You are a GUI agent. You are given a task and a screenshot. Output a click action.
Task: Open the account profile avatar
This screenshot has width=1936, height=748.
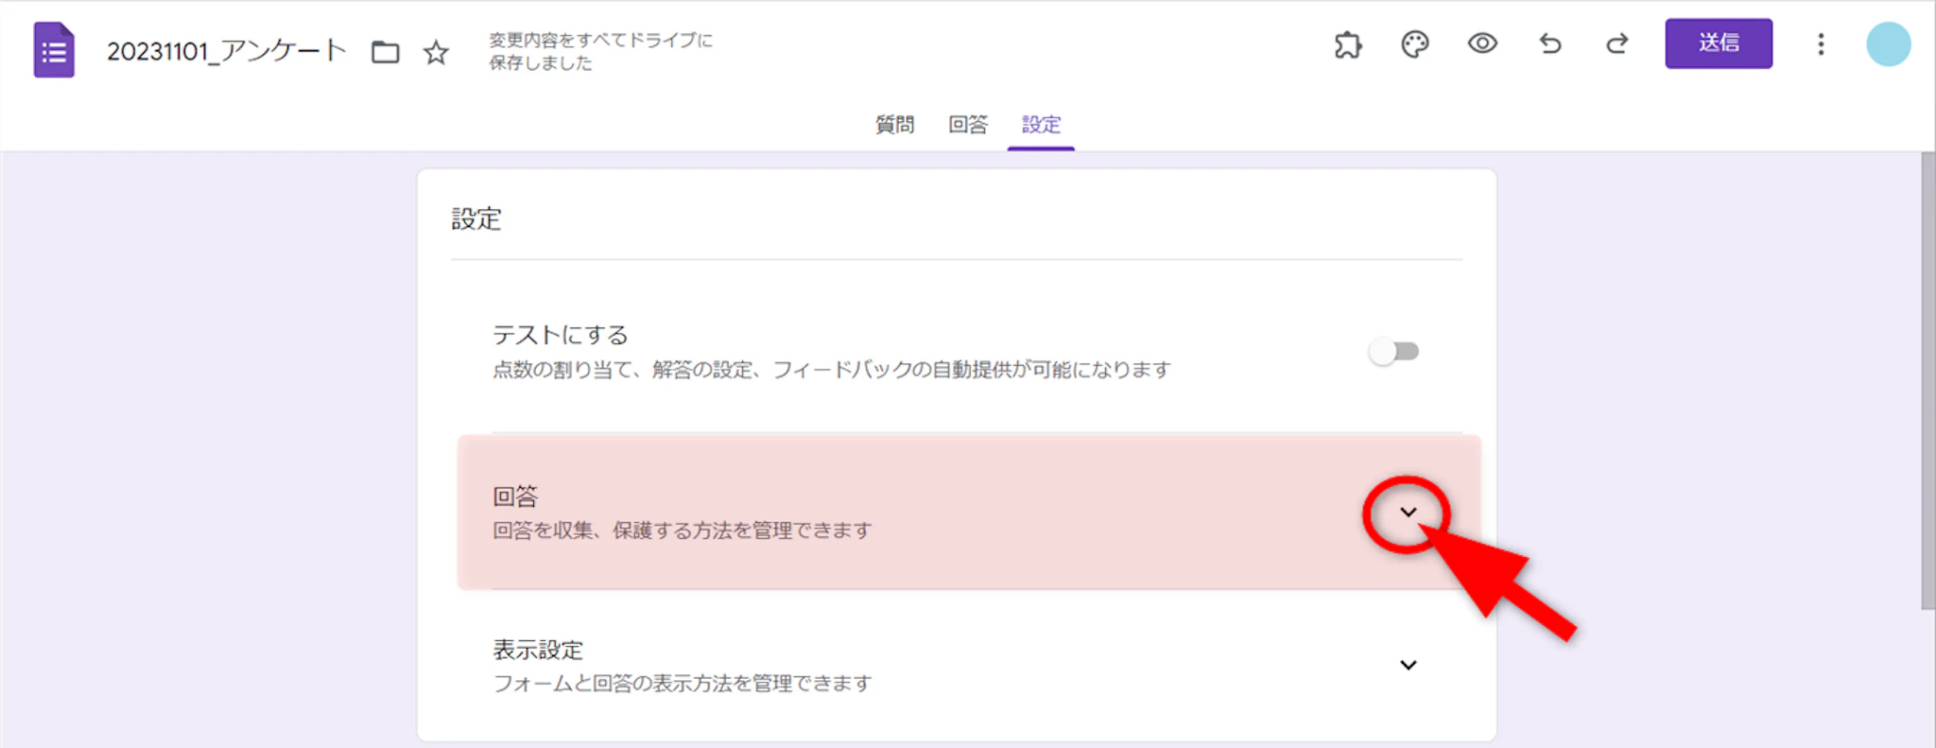point(1888,44)
